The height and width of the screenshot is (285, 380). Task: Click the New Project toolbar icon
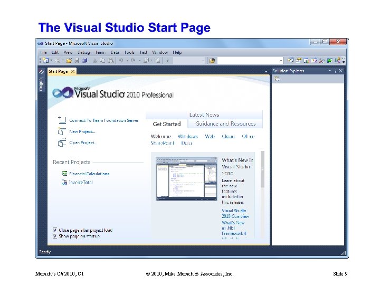(x=45, y=60)
